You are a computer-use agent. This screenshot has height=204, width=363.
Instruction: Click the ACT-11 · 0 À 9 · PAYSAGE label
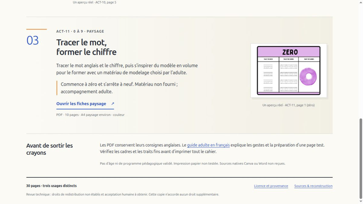[x=80, y=31]
